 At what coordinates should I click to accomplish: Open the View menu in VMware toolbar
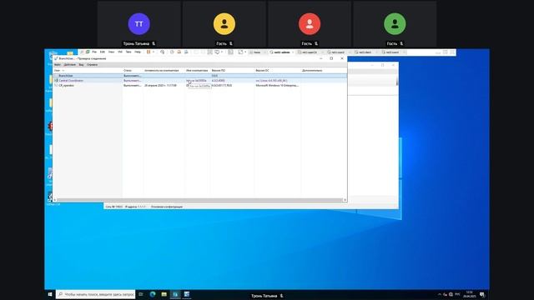click(x=111, y=52)
